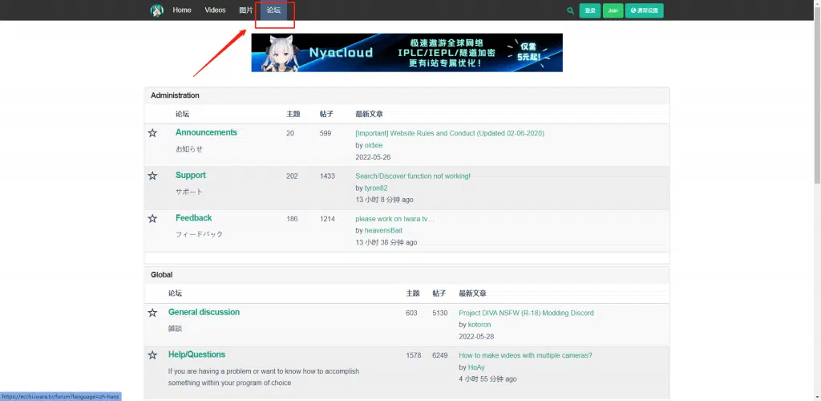Viewport: 821px width, 401px height.
Task: View user heavensBait's profile link
Action: point(383,230)
